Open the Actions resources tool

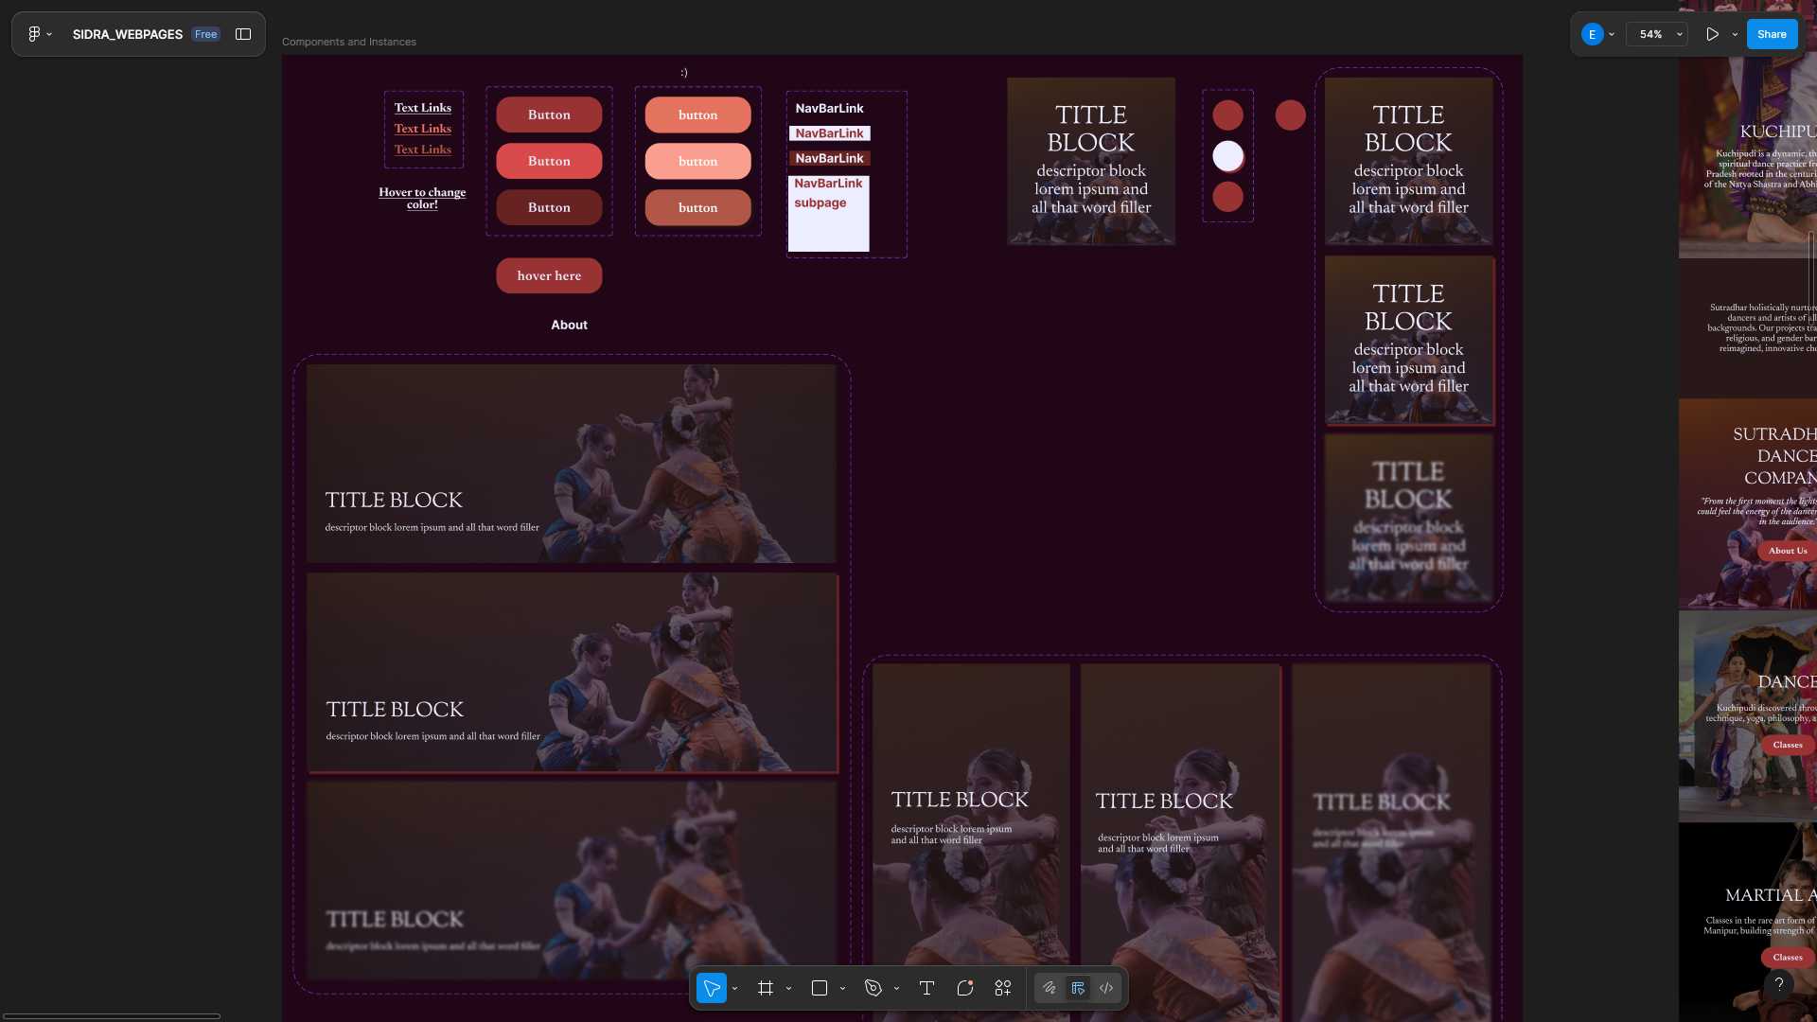point(1003,988)
